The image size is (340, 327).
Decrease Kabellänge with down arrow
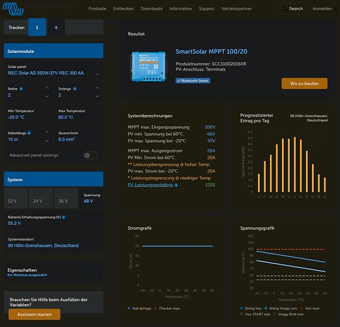point(47,141)
